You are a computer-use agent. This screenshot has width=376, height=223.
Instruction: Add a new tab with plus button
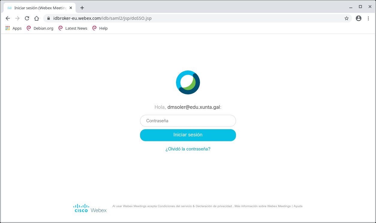[82, 8]
